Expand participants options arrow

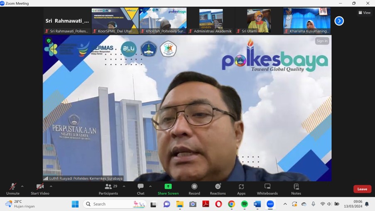click(x=124, y=186)
